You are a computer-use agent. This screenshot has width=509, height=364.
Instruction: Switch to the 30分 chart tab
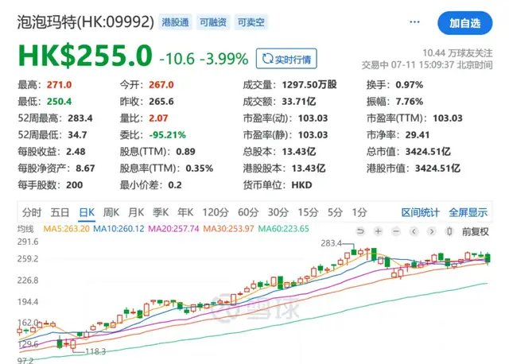click(278, 212)
